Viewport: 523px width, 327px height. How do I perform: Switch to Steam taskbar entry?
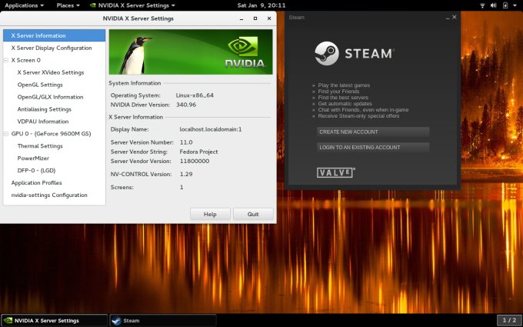[x=163, y=320]
